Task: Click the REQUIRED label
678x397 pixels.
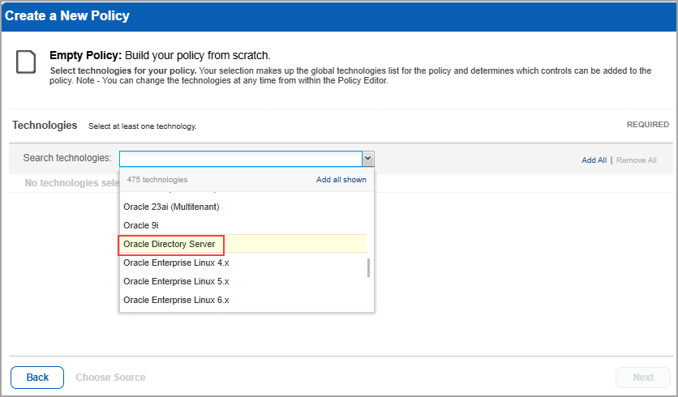Action: tap(648, 125)
